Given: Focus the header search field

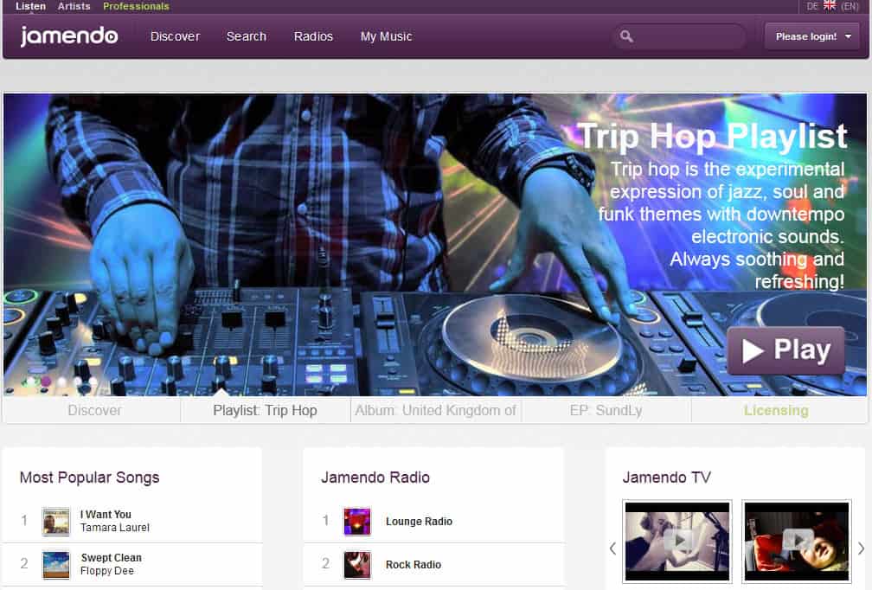Looking at the screenshot, I should (680, 36).
